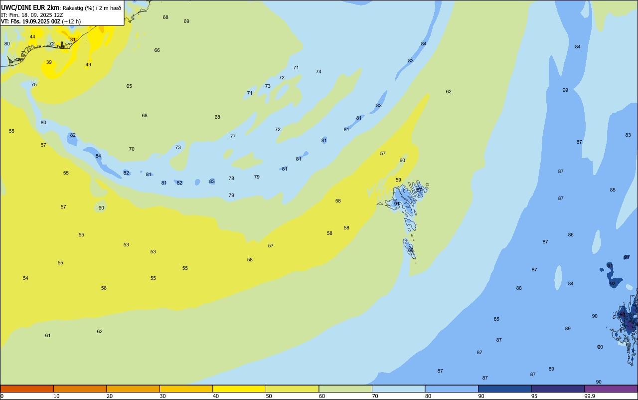Click the purple legend swatch above 99.9

click(x=611, y=389)
